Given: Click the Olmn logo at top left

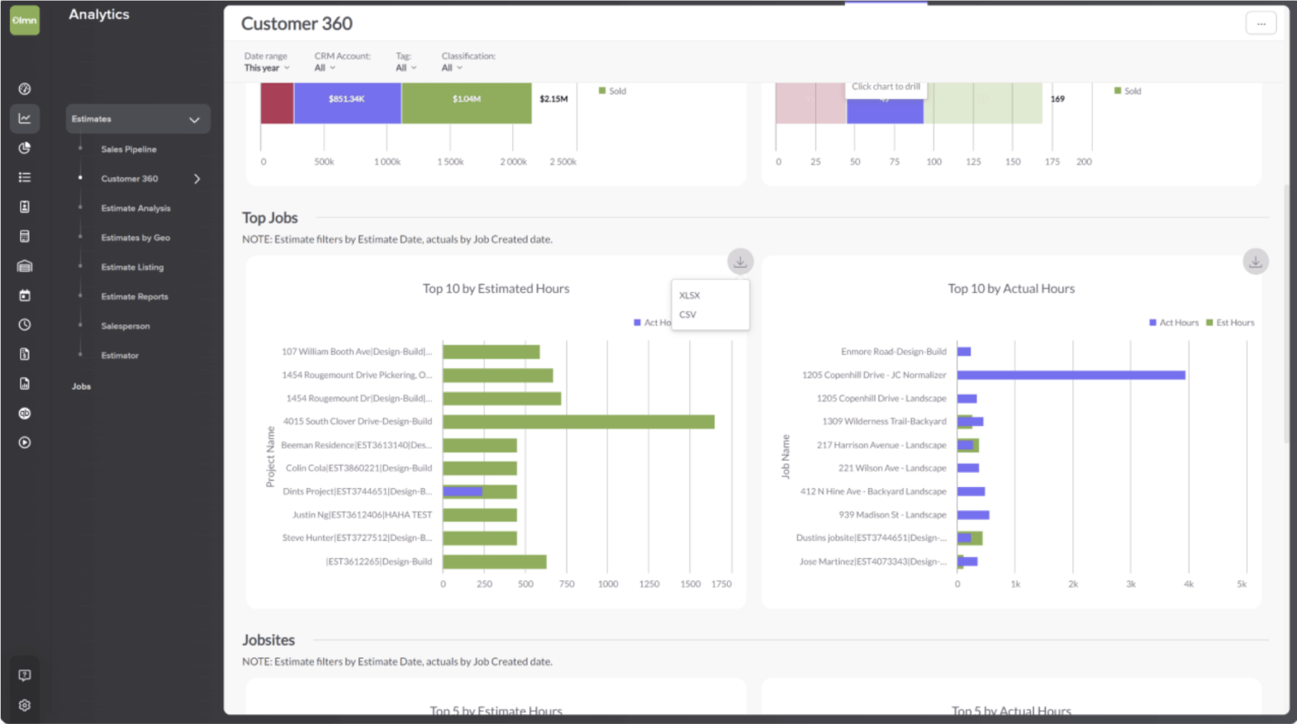Looking at the screenshot, I should tap(25, 21).
